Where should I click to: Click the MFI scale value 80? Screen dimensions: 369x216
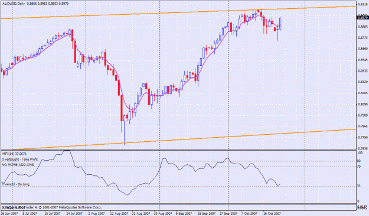click(359, 161)
